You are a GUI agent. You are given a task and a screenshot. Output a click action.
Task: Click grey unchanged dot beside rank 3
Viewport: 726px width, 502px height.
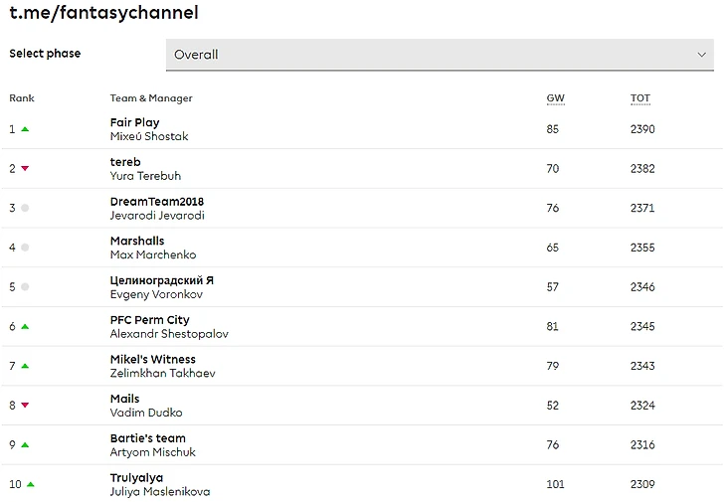click(x=25, y=208)
